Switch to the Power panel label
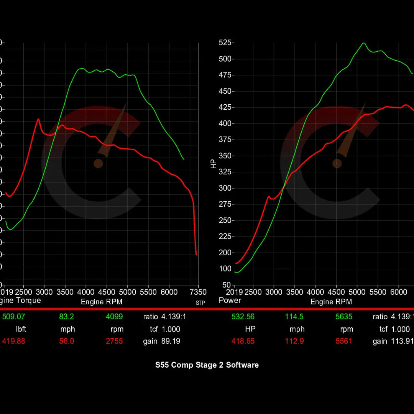Screen dimensions: 414x414 229,301
